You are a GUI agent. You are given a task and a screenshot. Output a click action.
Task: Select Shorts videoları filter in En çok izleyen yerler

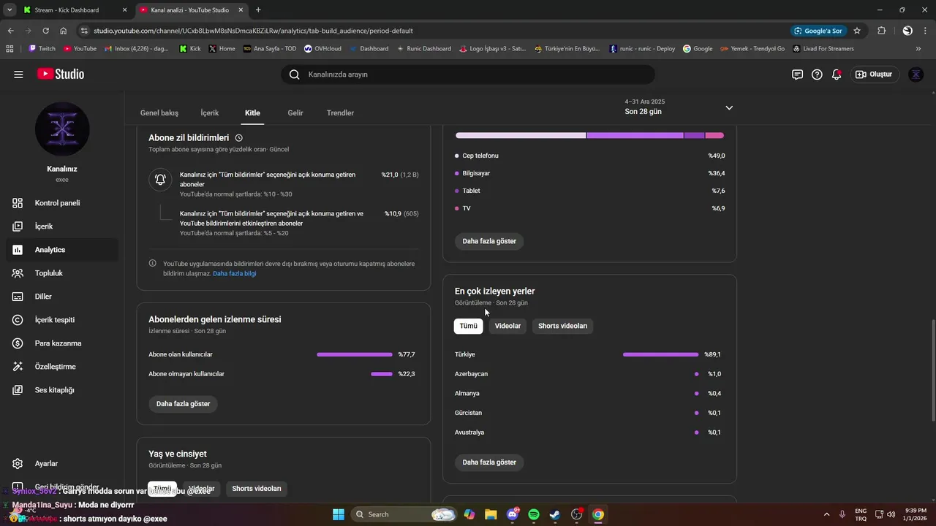click(563, 326)
